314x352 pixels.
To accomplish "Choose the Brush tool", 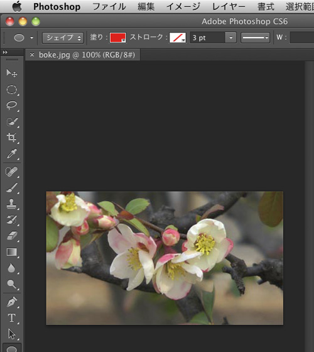I will (x=12, y=188).
